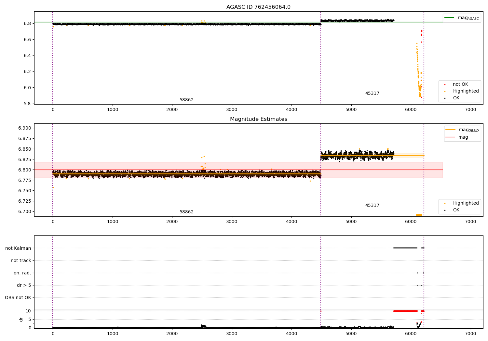
Task: Click the mag OBSID legend label
Action: click(x=469, y=130)
